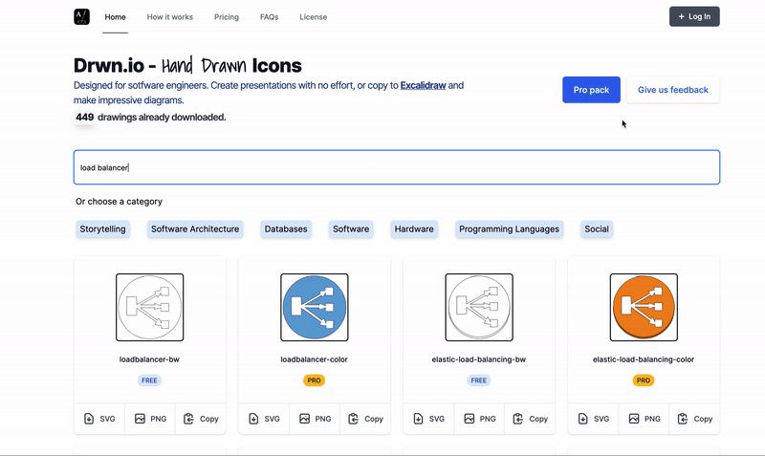Copy the loadbalancer-bw icon

coord(200,419)
